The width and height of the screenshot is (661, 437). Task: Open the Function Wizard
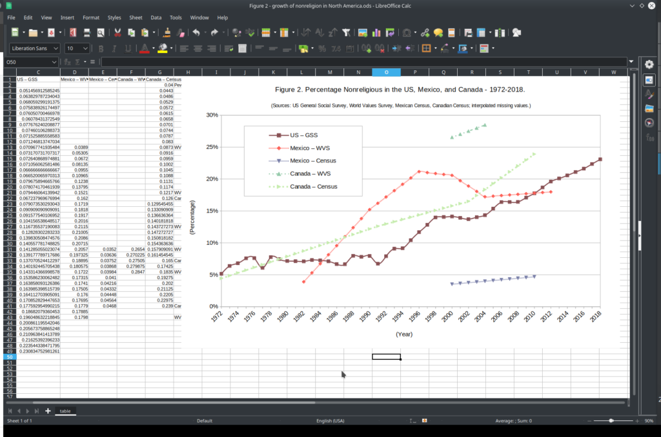pyautogui.click(x=67, y=62)
